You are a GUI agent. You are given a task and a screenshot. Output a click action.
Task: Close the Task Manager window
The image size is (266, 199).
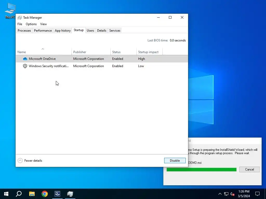182,17
